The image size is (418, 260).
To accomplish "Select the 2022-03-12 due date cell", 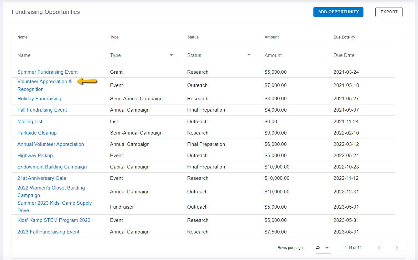I will click(346, 144).
